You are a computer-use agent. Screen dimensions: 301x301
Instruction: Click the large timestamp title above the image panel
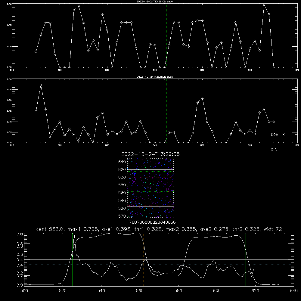point(150,154)
